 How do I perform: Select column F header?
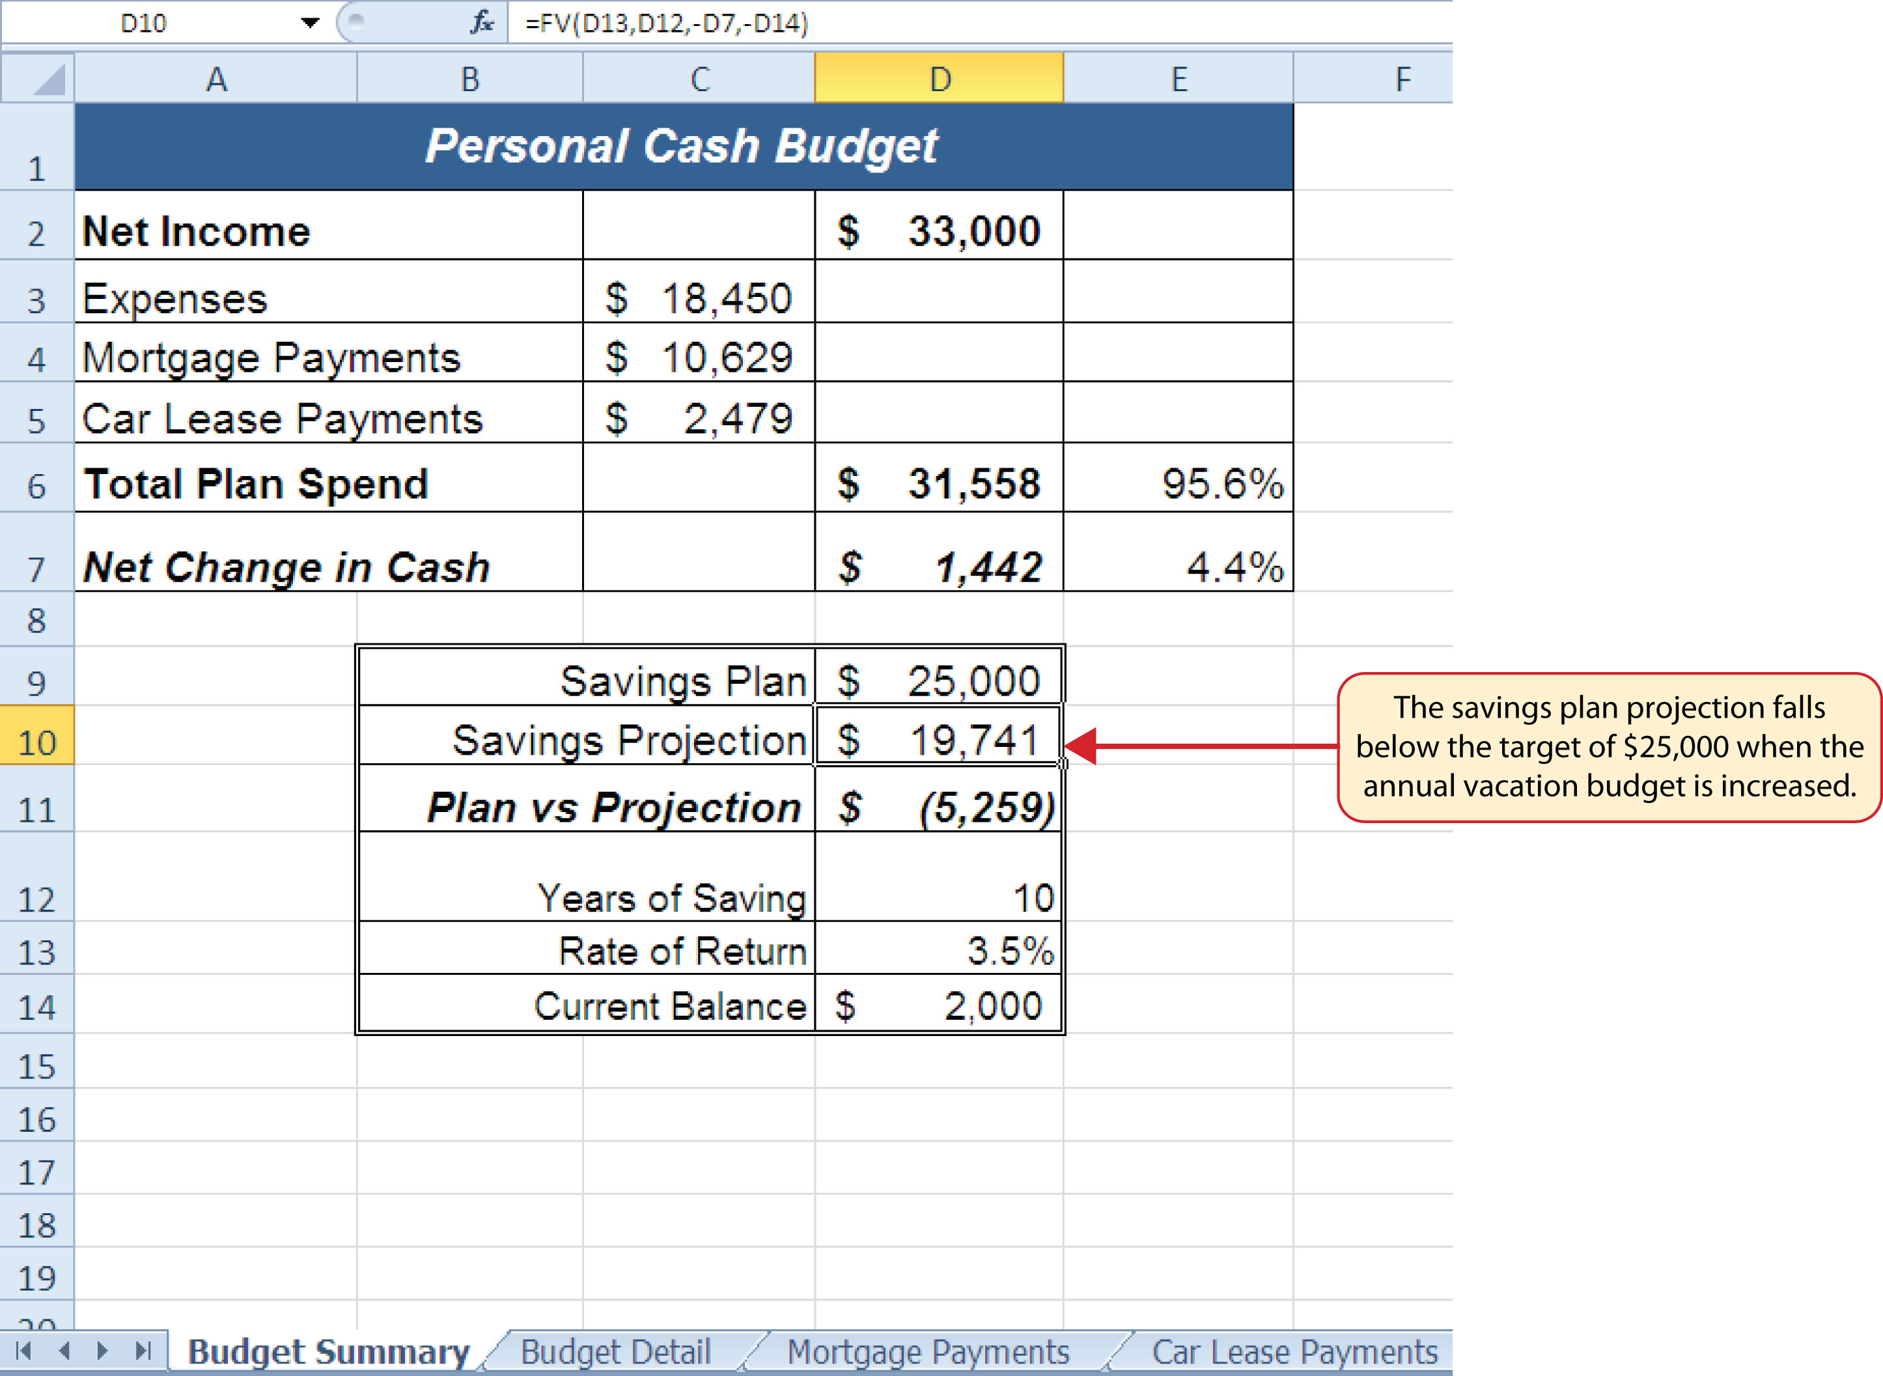1373,78
